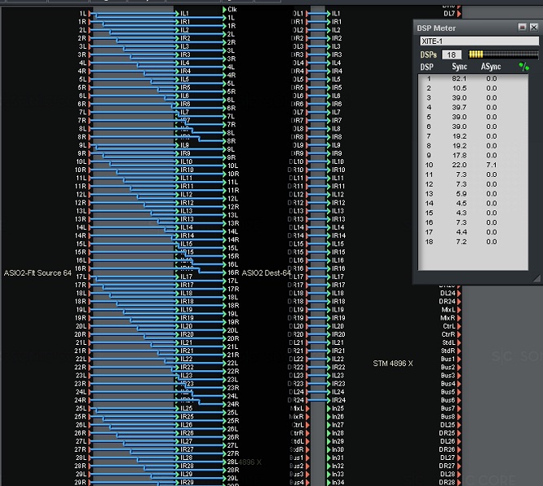
Task: Click the MxL output port of STM 4896 X
Action: click(459, 310)
